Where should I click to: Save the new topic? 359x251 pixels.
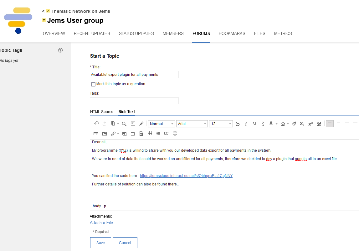[x=100, y=243]
